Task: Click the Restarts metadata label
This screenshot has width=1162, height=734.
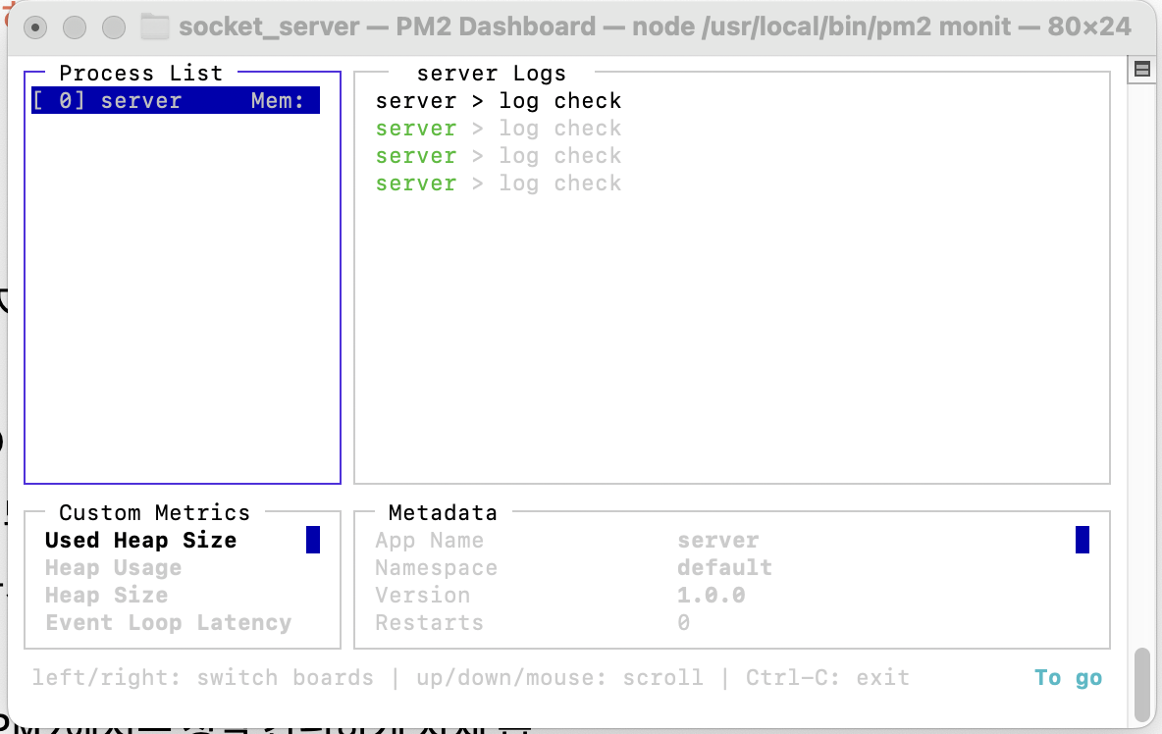Action: [429, 622]
